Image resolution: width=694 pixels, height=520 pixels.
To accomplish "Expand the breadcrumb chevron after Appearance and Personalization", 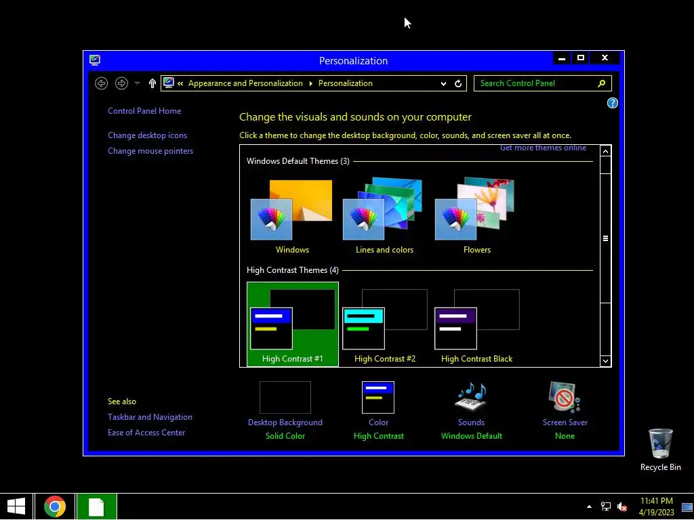I will click(x=310, y=83).
